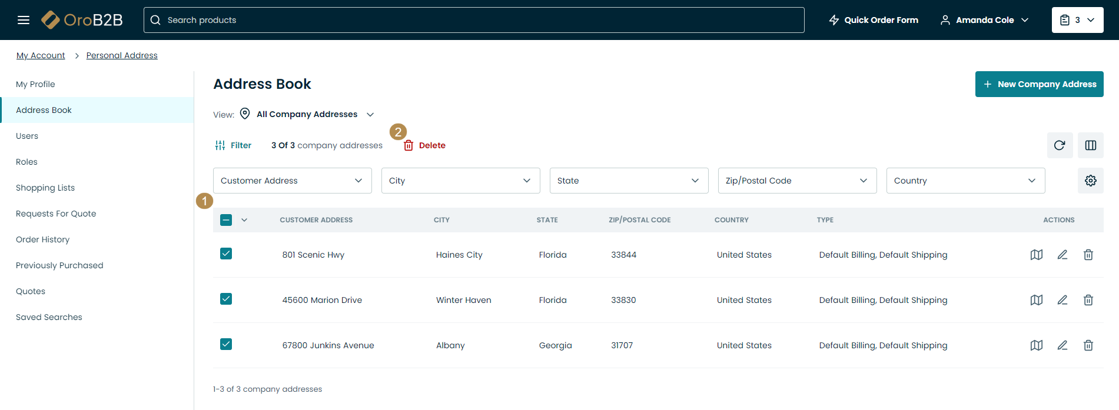Open the shopping list icon with count 3
This screenshot has height=410, width=1119.
pyautogui.click(x=1077, y=20)
